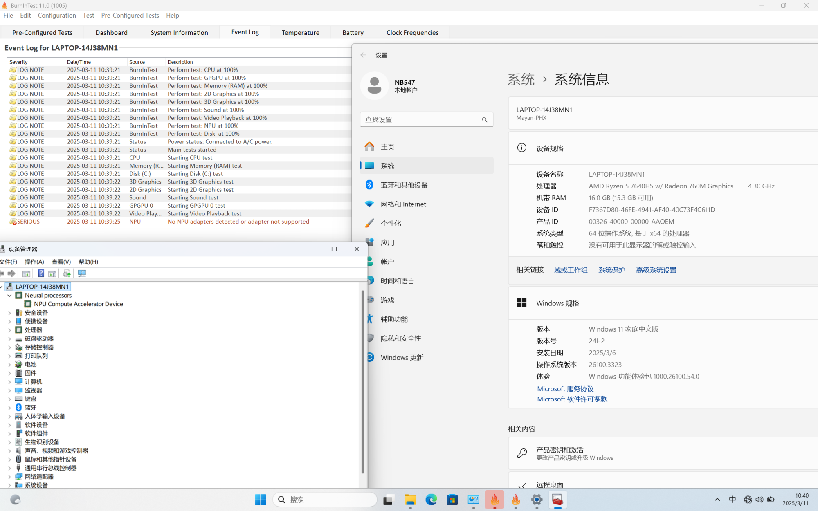Select 人体学输入设备 in Device Manager tree
The width and height of the screenshot is (818, 511).
click(45, 416)
